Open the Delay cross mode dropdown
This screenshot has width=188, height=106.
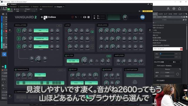[77, 83]
